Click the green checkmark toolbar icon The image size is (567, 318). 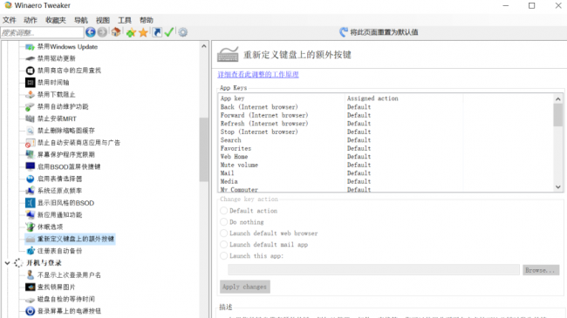click(x=169, y=32)
